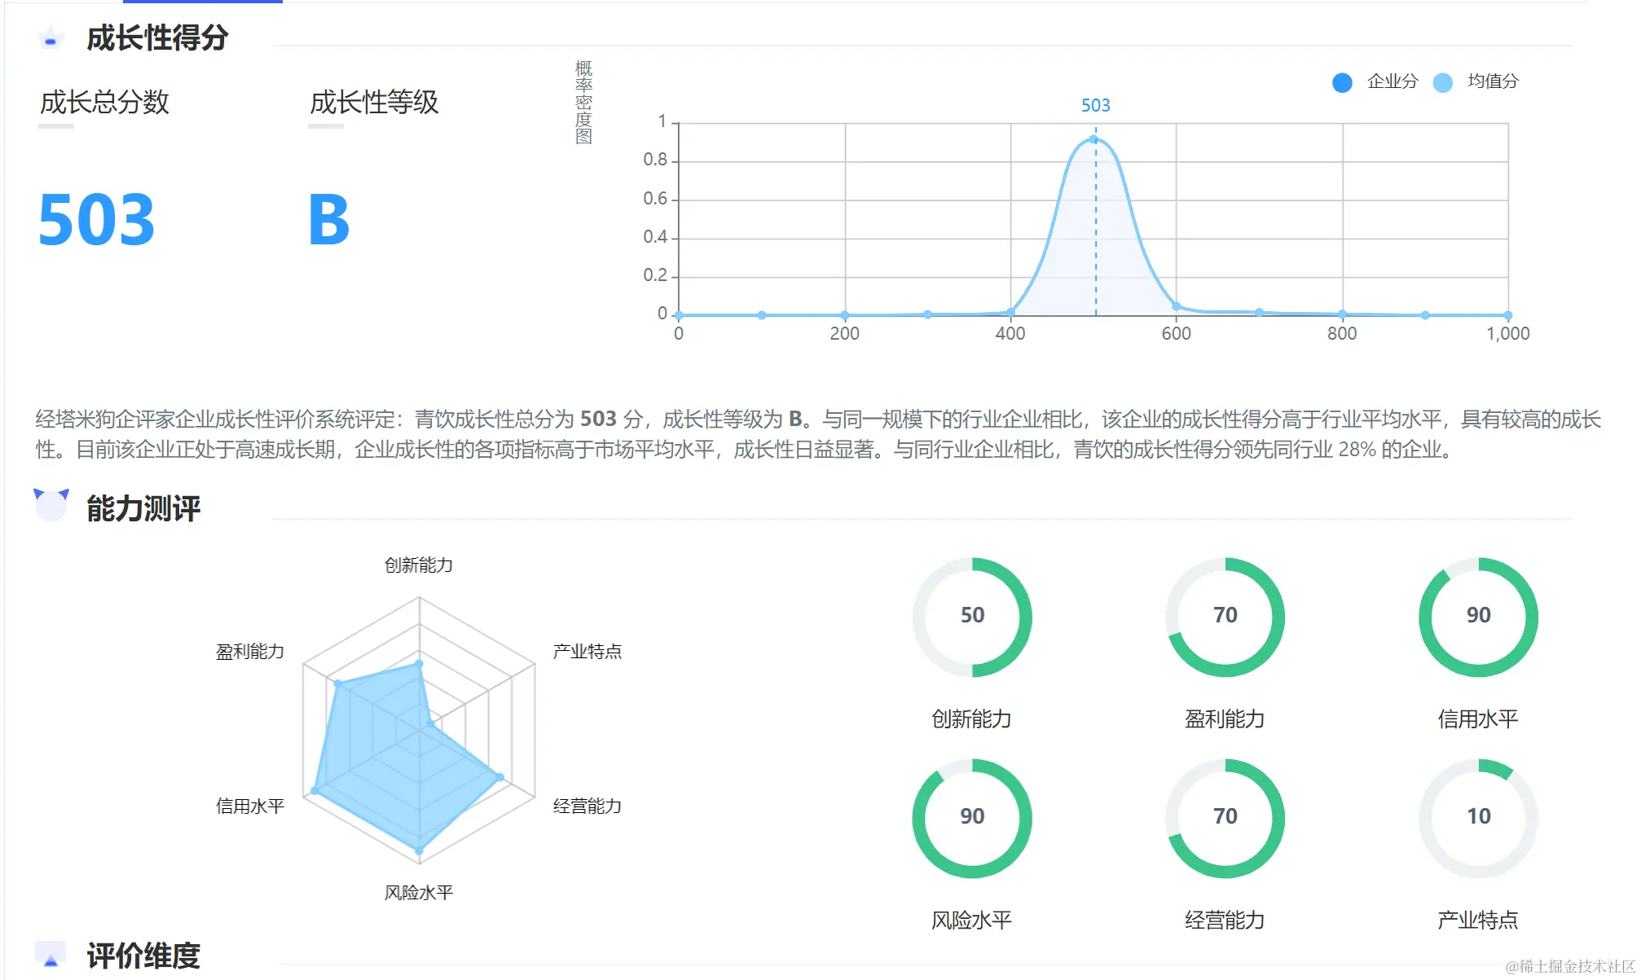
Task: Click the 评价维度 section icon
Action: 51,955
